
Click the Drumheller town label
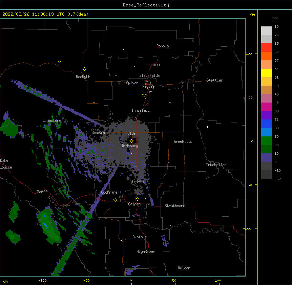pyautogui.click(x=216, y=165)
